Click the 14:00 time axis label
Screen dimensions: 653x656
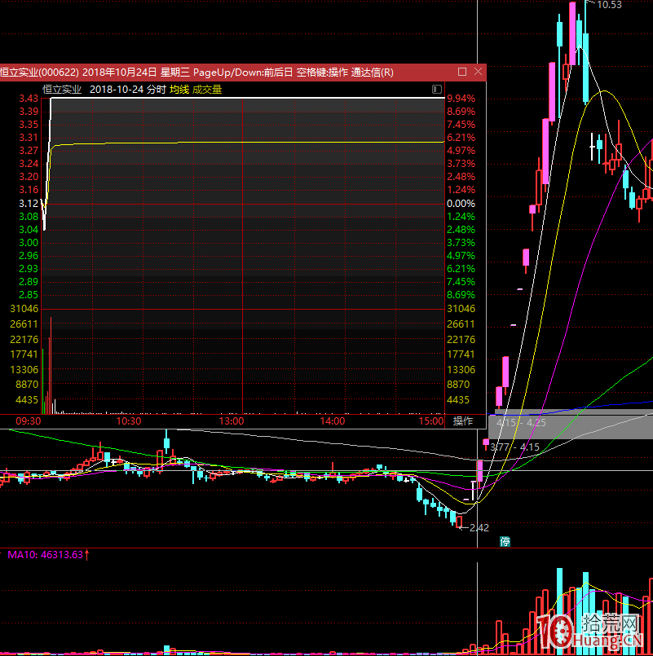tap(333, 420)
